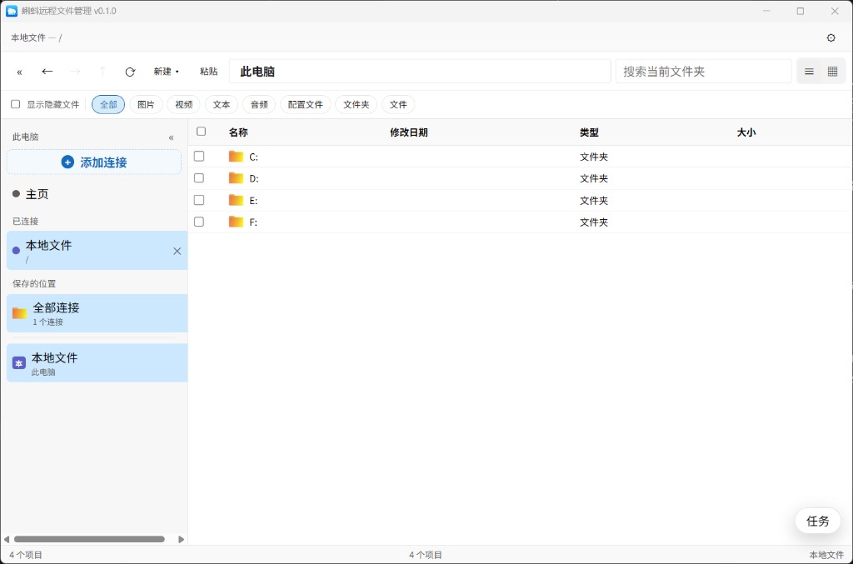Select the F: drive name
The height and width of the screenshot is (564, 853).
253,222
